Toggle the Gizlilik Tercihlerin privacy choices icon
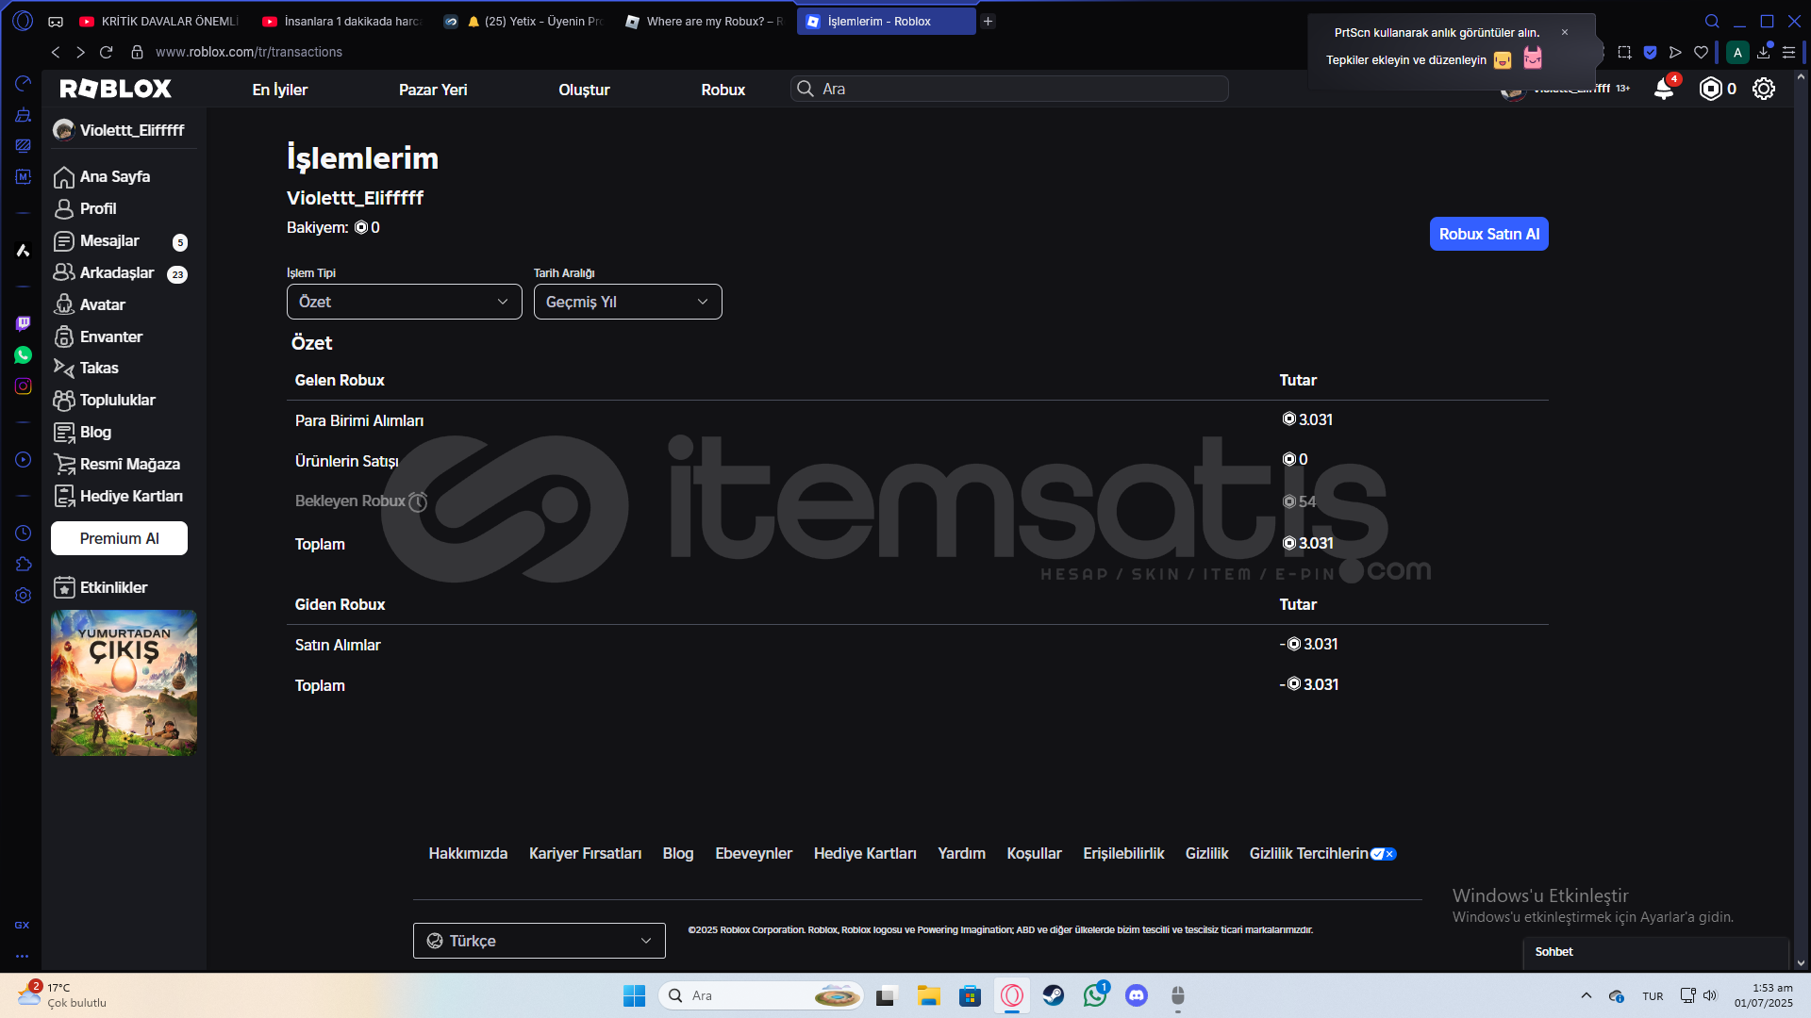The height and width of the screenshot is (1018, 1811). [x=1383, y=854]
